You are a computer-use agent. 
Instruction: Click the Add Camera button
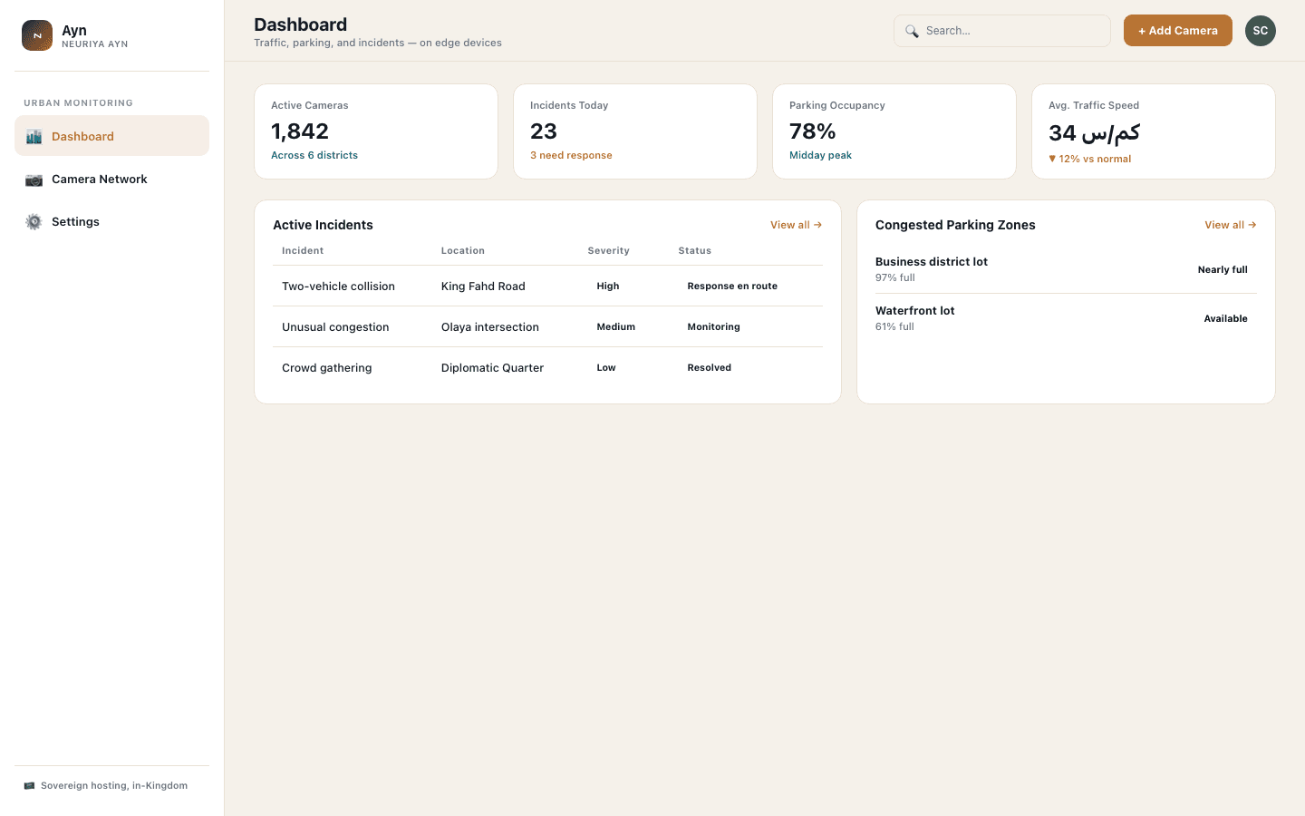tap(1178, 31)
